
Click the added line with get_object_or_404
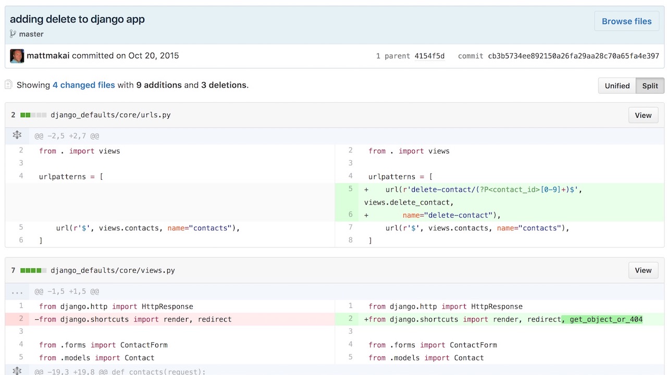503,319
